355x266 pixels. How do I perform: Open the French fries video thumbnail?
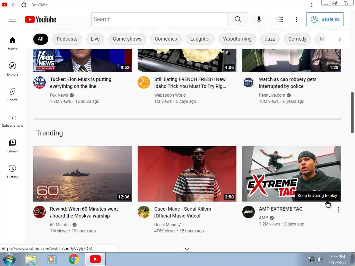point(187,61)
